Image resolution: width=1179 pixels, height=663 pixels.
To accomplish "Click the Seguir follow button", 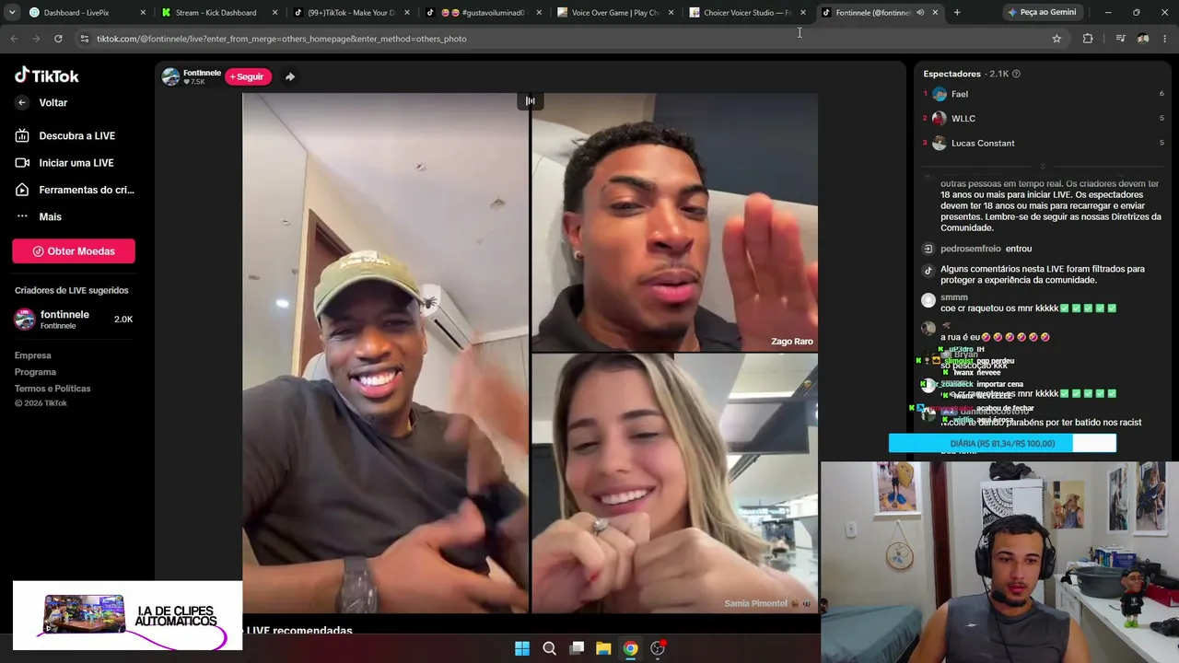I will coord(248,76).
